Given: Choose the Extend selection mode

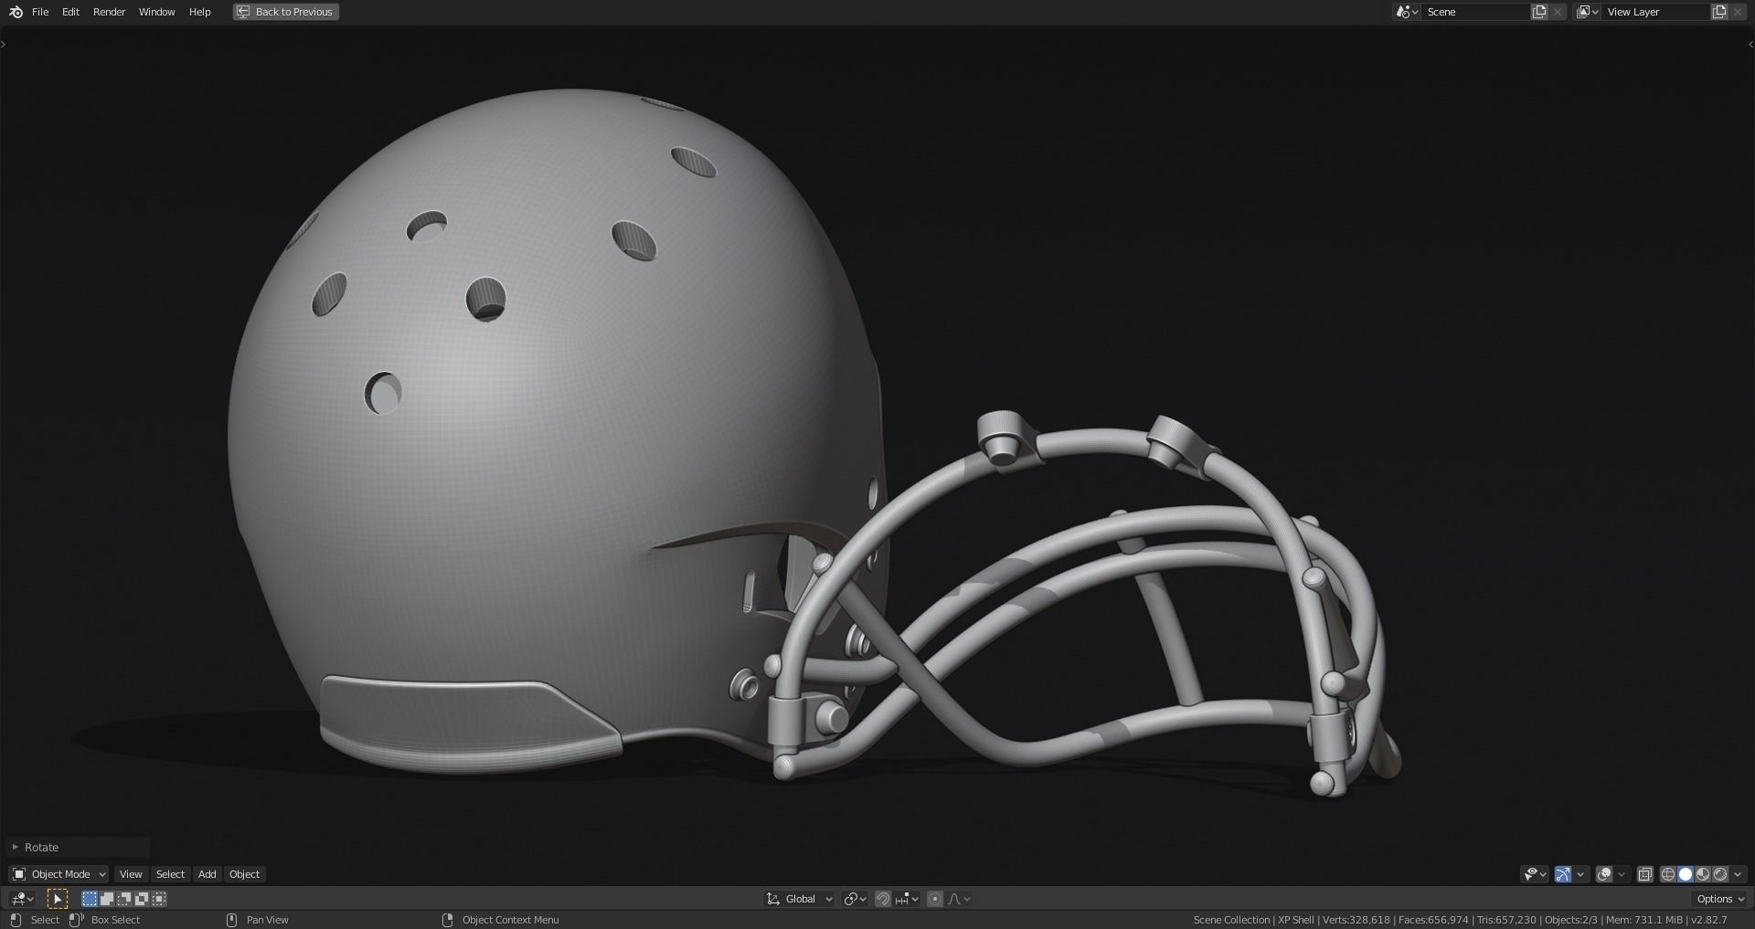Looking at the screenshot, I should coord(107,899).
